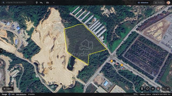Viewport: 172px width, 96px height.
Task: Open Street View with pegman icon
Action: 142,89
